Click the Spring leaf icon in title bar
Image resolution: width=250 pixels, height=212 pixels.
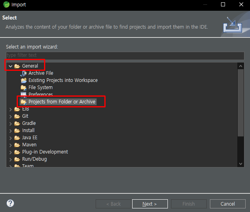click(x=6, y=4)
